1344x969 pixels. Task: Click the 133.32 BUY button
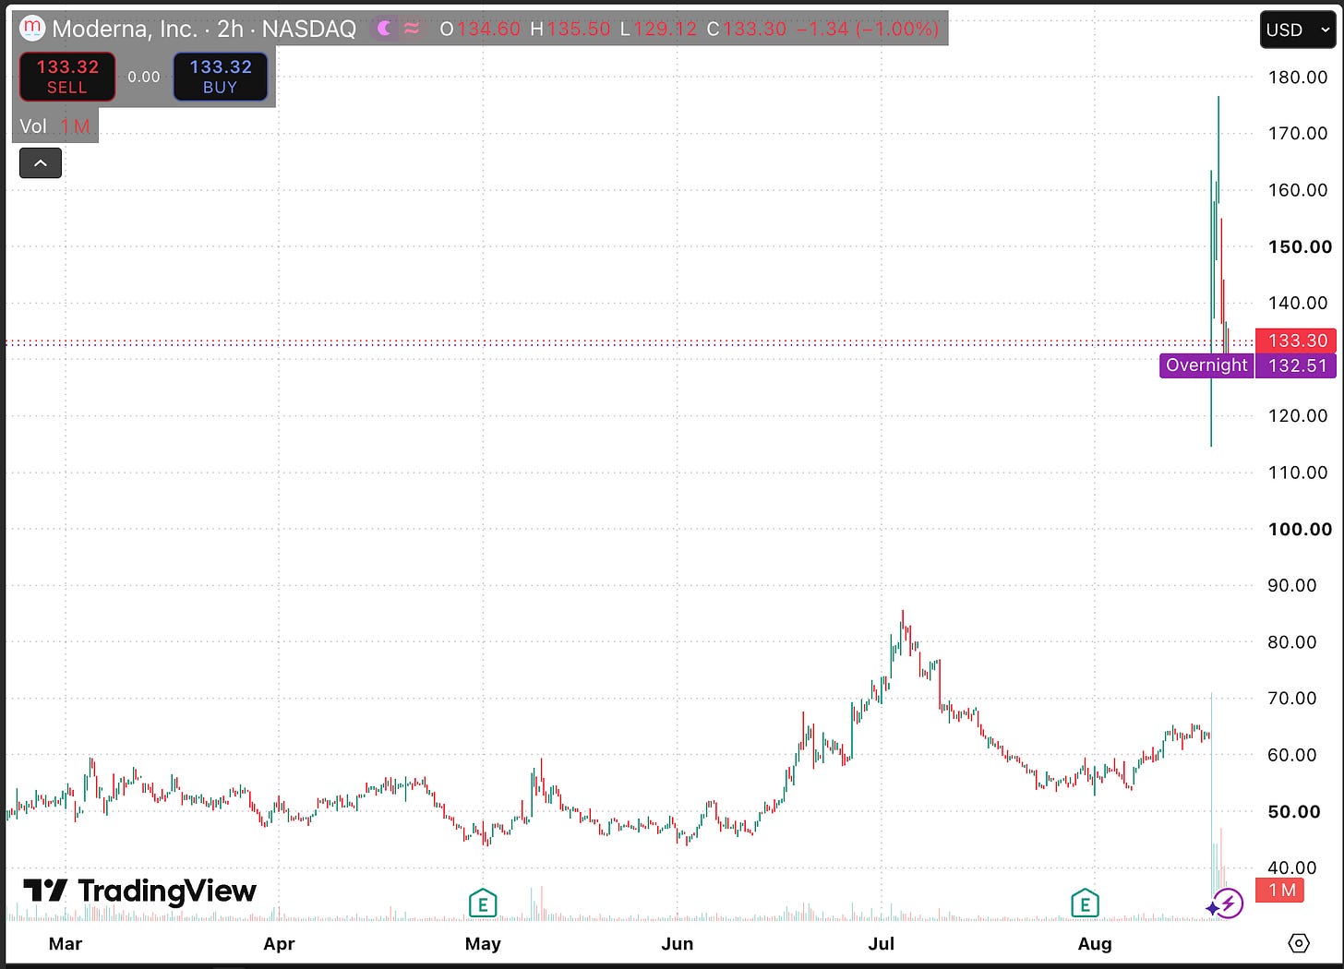(221, 77)
